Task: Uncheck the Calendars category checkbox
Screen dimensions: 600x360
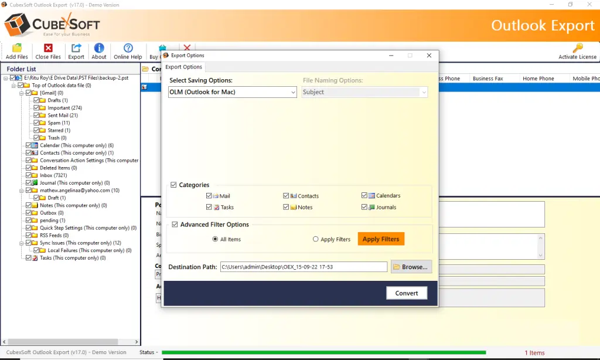Action: point(364,195)
